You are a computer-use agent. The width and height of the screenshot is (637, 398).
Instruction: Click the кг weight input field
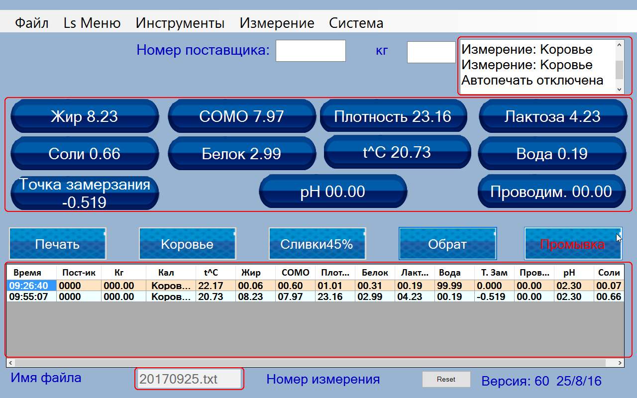(431, 52)
